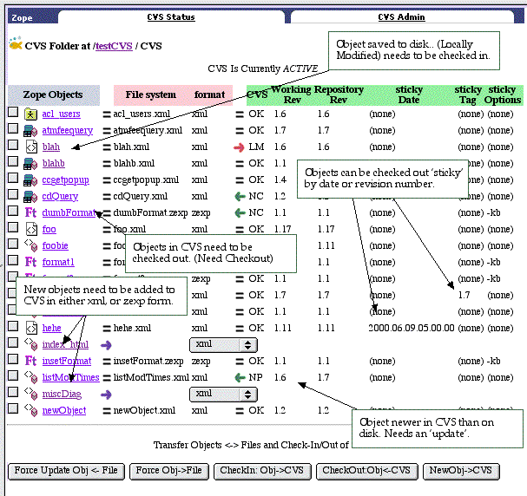This screenshot has width=527, height=496.
Task: Open the newObject link
Action: click(64, 410)
